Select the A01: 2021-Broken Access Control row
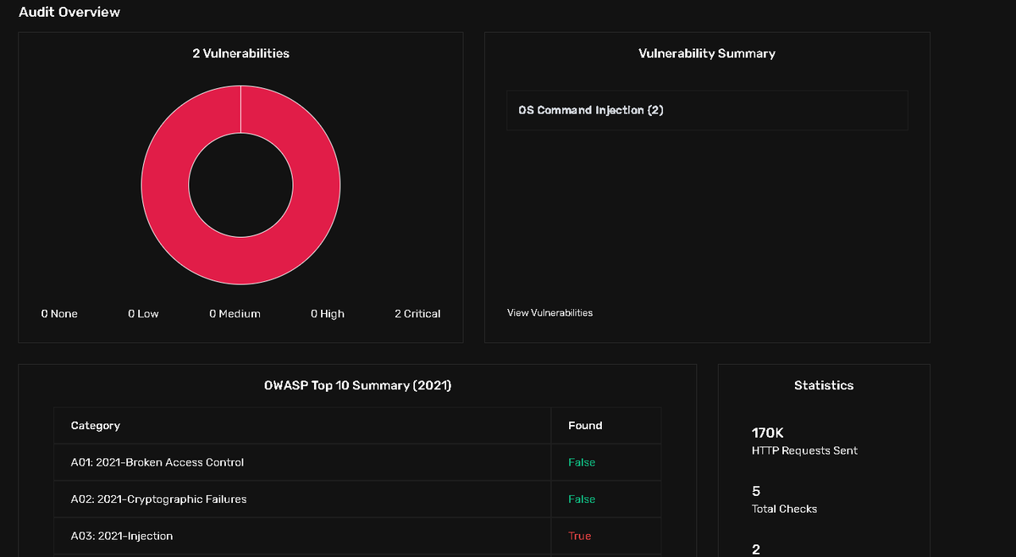The width and height of the screenshot is (1016, 557). coord(357,462)
